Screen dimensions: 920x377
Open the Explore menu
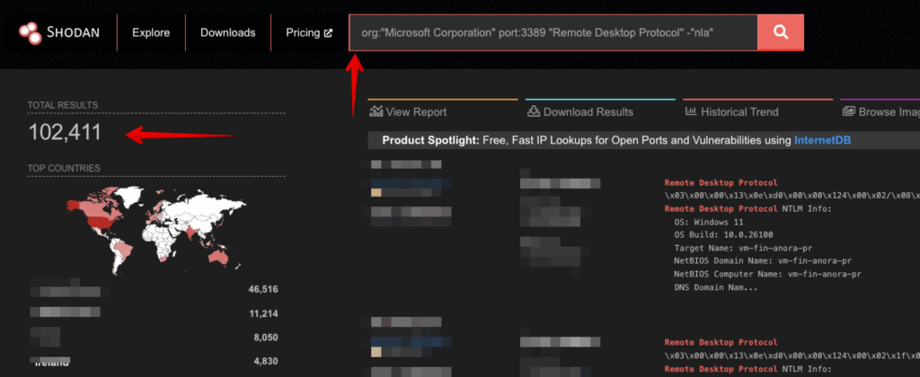(x=151, y=33)
